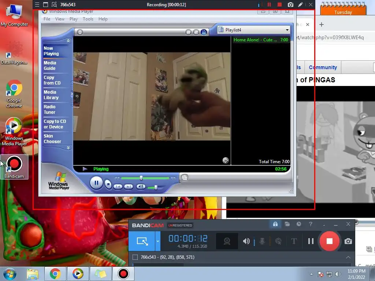375x281 pixels.
Task: Open the Play menu in Media Player
Action: [x=73, y=19]
